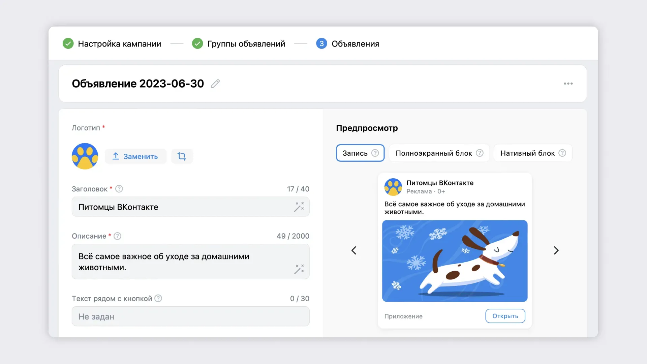Click the step 3 number badge
Image resolution: width=647 pixels, height=364 pixels.
point(321,43)
